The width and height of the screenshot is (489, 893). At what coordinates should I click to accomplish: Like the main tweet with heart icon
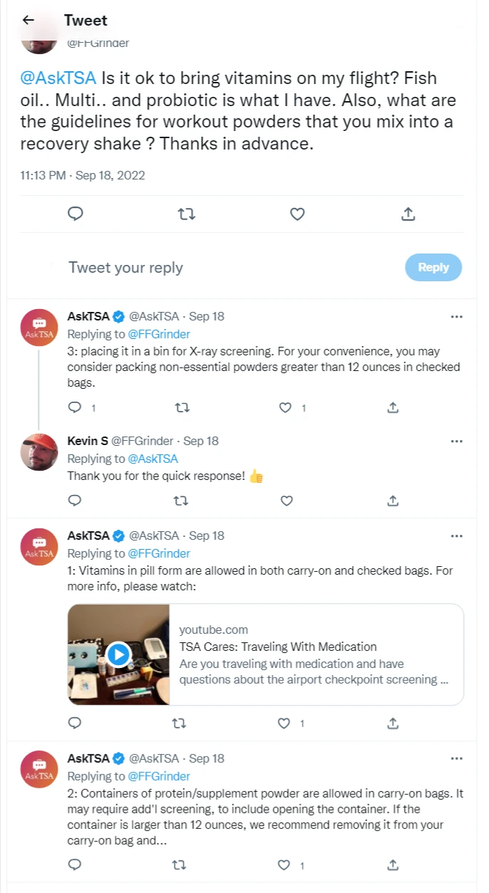[297, 214]
